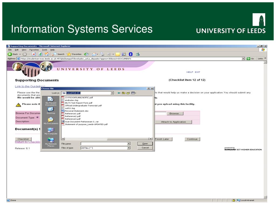Click the green Back arrow in IE toolbar
This screenshot has width=276, height=207.
coord(10,54)
